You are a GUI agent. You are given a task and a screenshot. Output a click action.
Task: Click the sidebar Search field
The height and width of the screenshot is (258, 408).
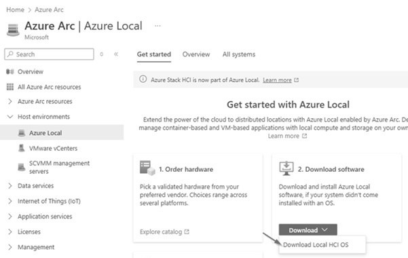tap(49, 54)
